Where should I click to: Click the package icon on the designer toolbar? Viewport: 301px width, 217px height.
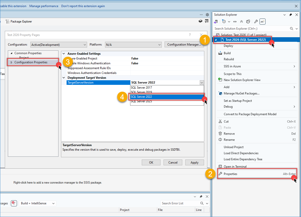click(x=200, y=21)
